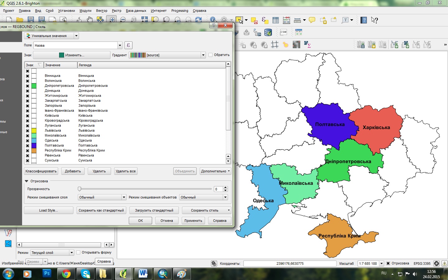
Task: Select the Map Tips speech bubble icon
Action: 312,20
